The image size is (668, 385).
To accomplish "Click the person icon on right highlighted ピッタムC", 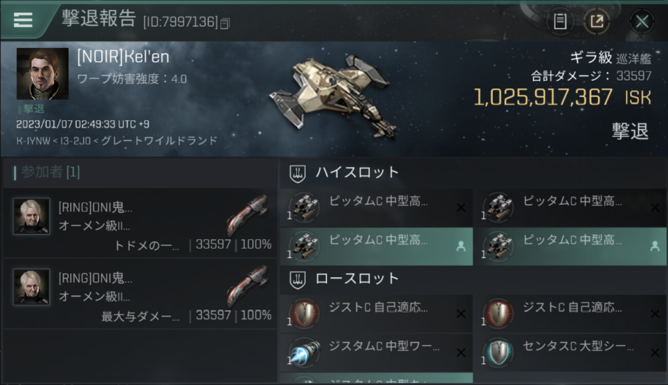I will [x=655, y=246].
